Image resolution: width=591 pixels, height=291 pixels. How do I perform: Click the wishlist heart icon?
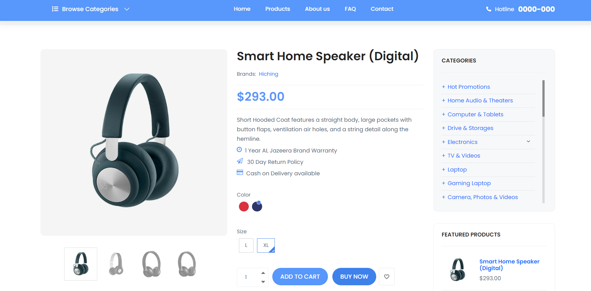pos(387,276)
